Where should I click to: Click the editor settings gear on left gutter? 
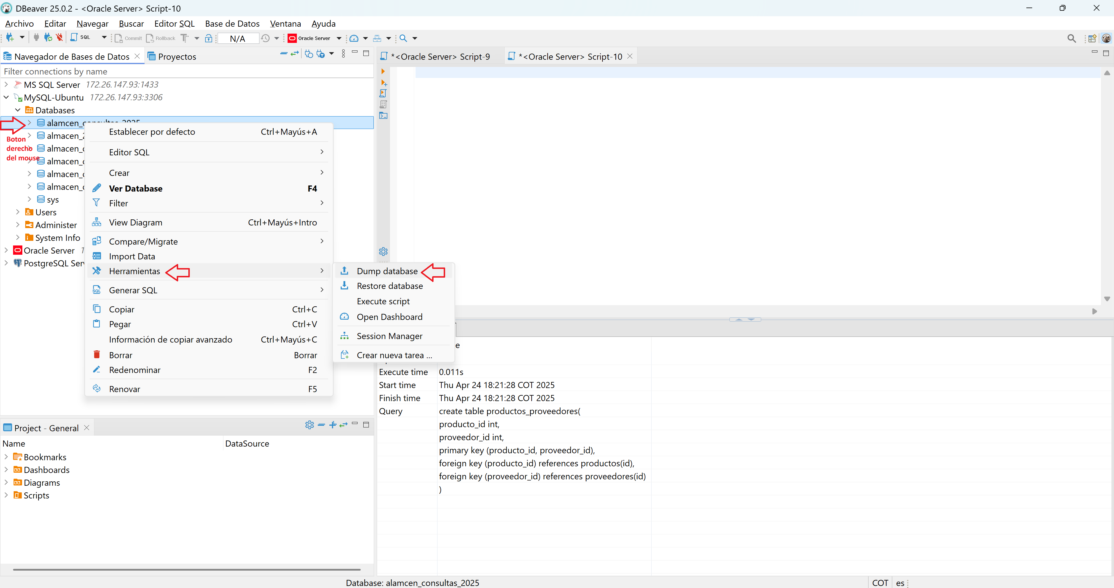click(x=383, y=251)
